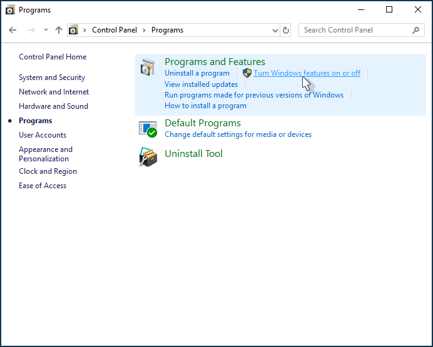Open System and Security category
Screen dimensions: 433x347
52,78
